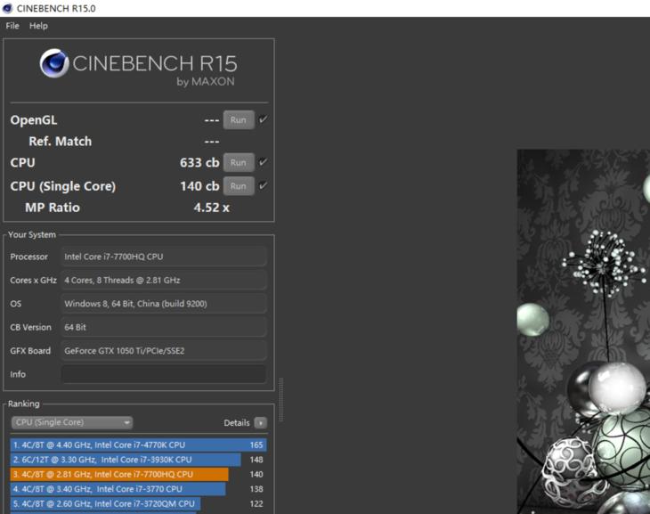Select the i7-3770 ranking entry
The image size is (650, 514).
point(118,489)
